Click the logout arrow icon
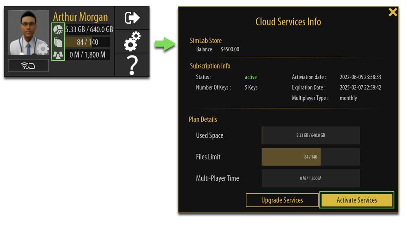Viewport: 407px width, 226px height. pyautogui.click(x=132, y=18)
